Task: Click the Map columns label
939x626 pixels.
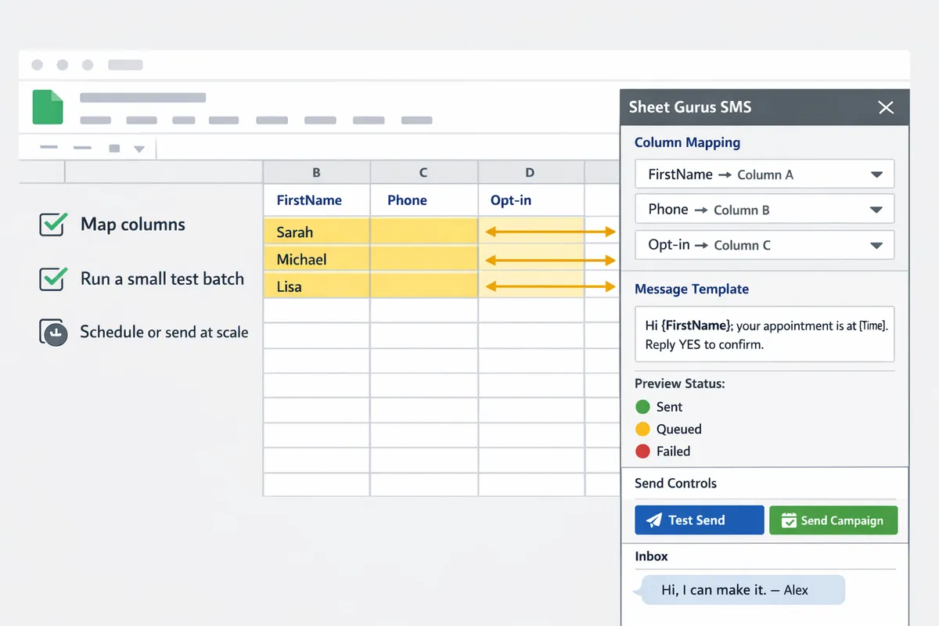Action: tap(133, 225)
